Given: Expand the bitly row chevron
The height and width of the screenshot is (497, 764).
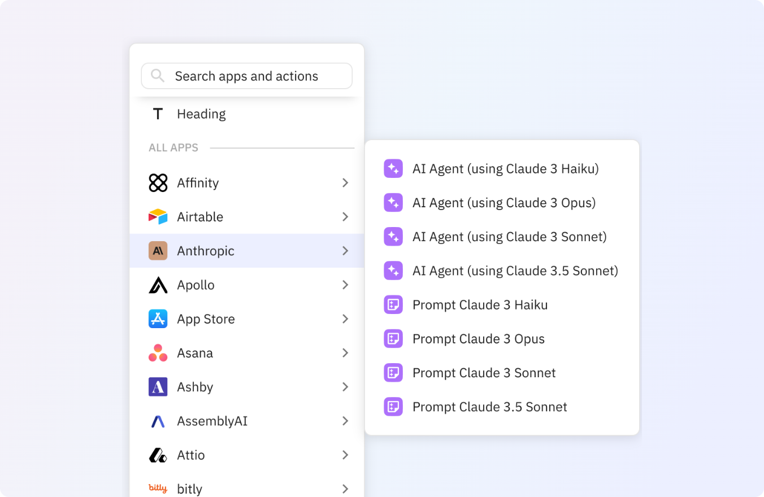Looking at the screenshot, I should [345, 489].
